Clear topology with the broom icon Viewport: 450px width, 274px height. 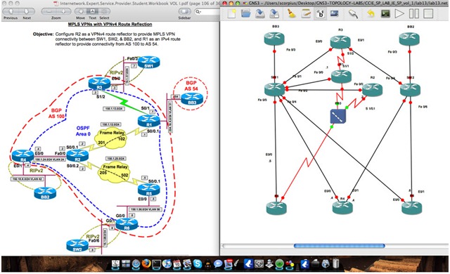(292, 13)
